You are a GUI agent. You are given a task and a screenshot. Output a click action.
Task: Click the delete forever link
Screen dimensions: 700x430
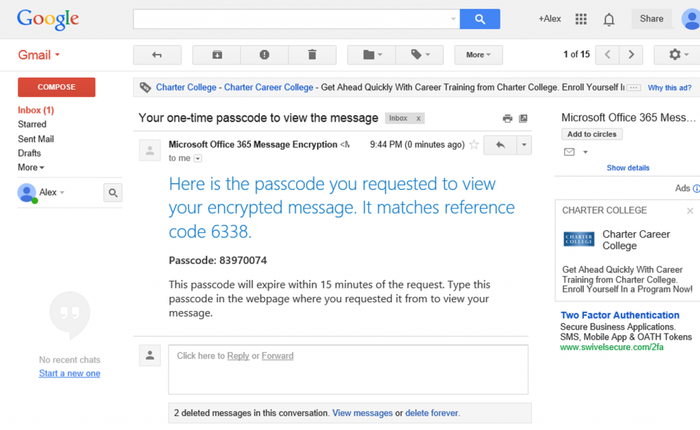[x=432, y=413]
